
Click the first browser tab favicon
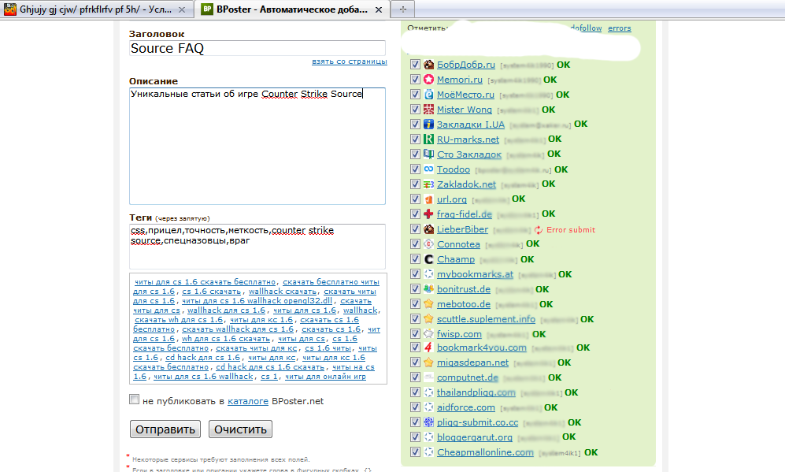(10, 9)
